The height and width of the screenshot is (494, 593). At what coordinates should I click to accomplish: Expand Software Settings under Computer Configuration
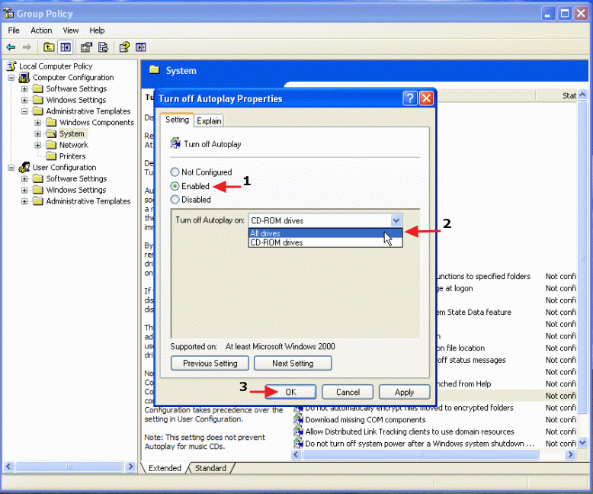pos(24,89)
